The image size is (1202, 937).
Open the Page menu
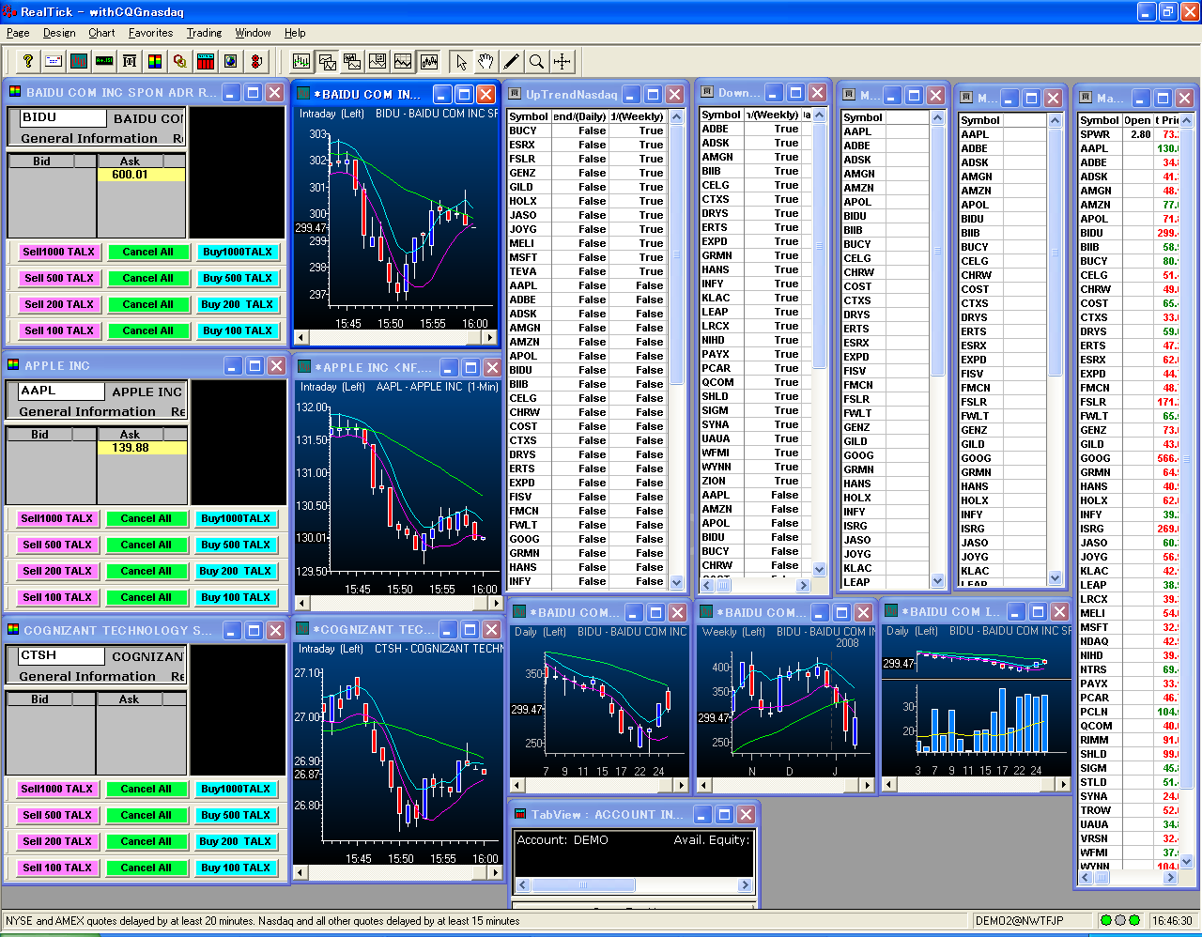click(18, 33)
